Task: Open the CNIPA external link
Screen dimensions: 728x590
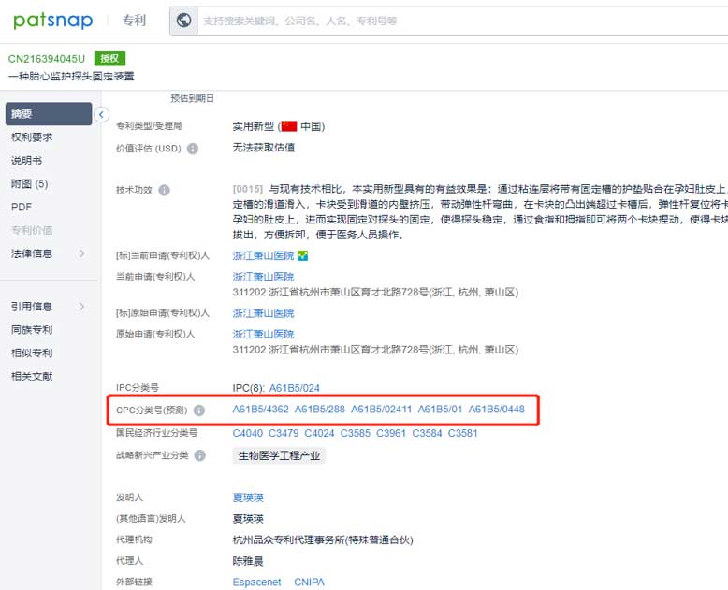Action: coord(310,582)
